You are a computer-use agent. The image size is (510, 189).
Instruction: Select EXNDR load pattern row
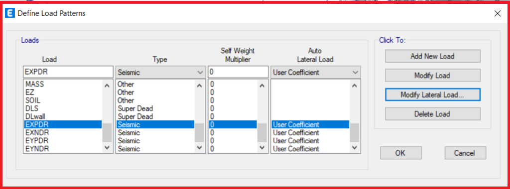tap(63, 132)
